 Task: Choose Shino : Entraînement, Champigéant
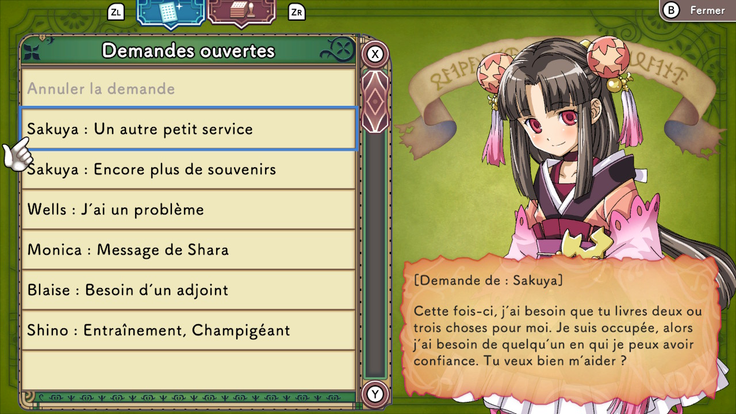coord(188,330)
